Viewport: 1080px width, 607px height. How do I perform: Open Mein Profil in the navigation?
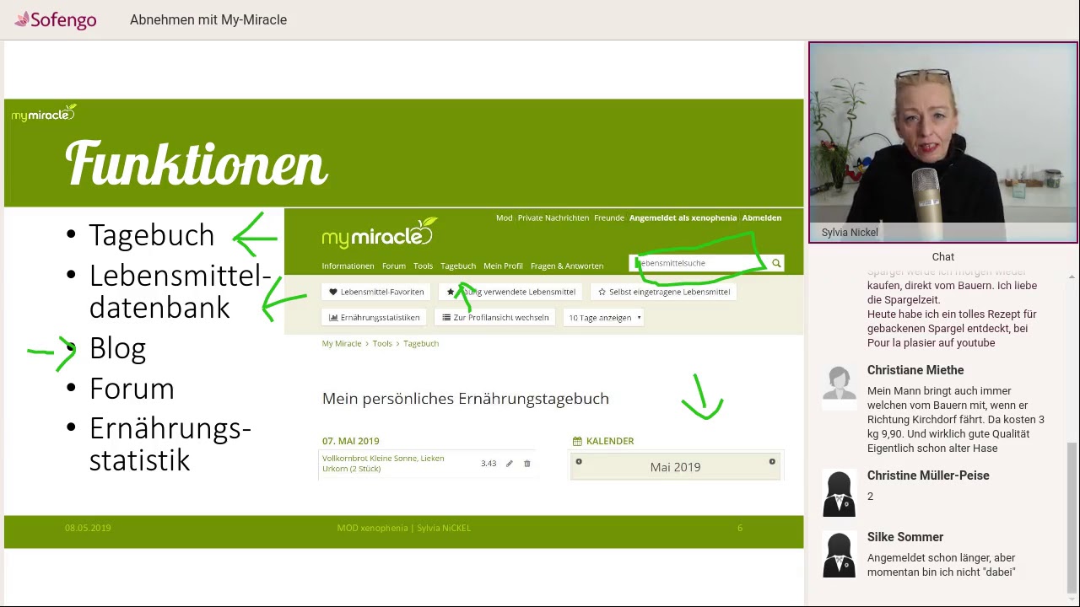click(x=503, y=266)
